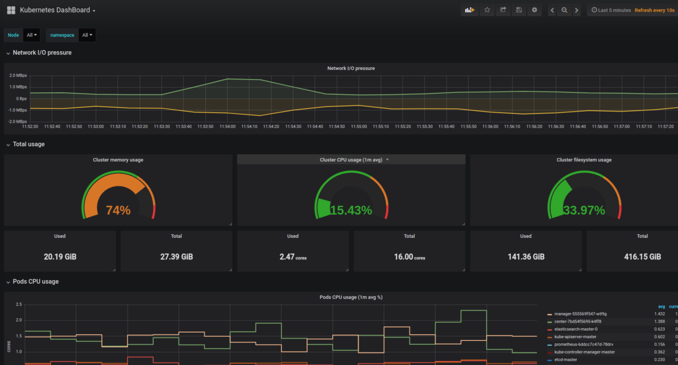Screen dimensions: 678x365
Task: Toggle elasticsearch-master-0 series in legend
Action: pyautogui.click(x=576, y=329)
